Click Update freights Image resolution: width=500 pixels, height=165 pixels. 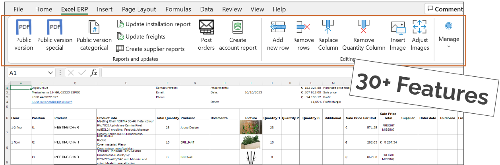click(x=141, y=37)
